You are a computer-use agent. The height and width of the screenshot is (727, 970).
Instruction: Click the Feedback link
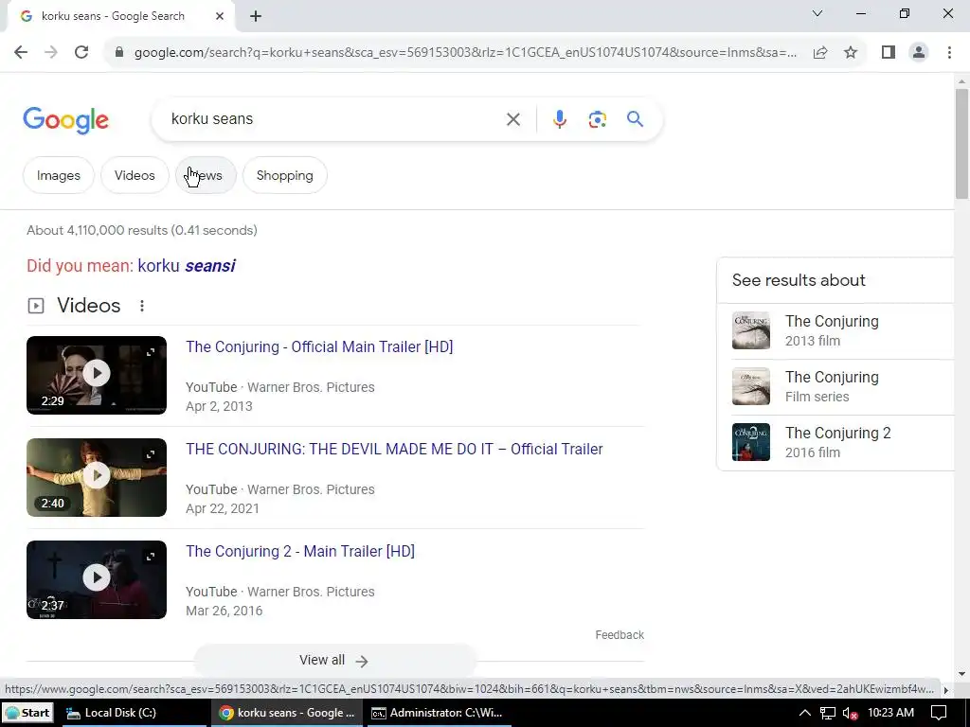pos(620,635)
